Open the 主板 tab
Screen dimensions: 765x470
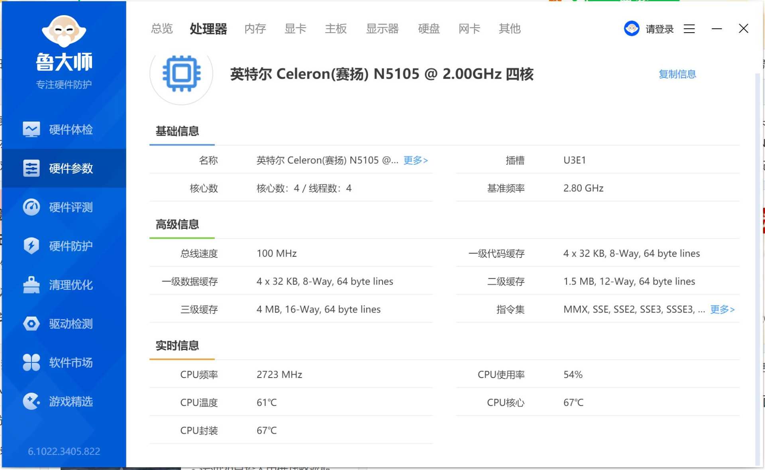[x=336, y=28]
